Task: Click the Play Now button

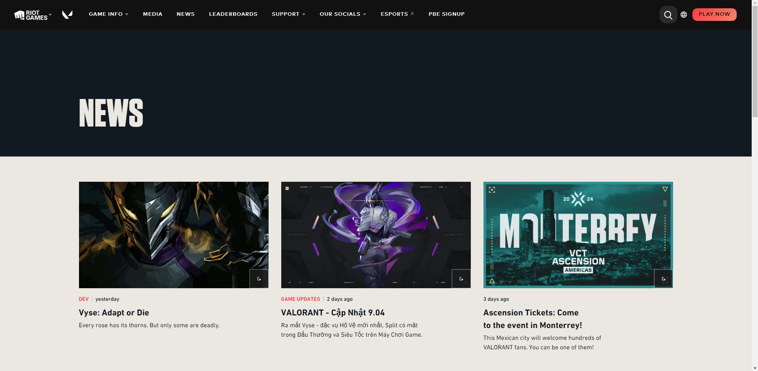Action: (x=714, y=14)
